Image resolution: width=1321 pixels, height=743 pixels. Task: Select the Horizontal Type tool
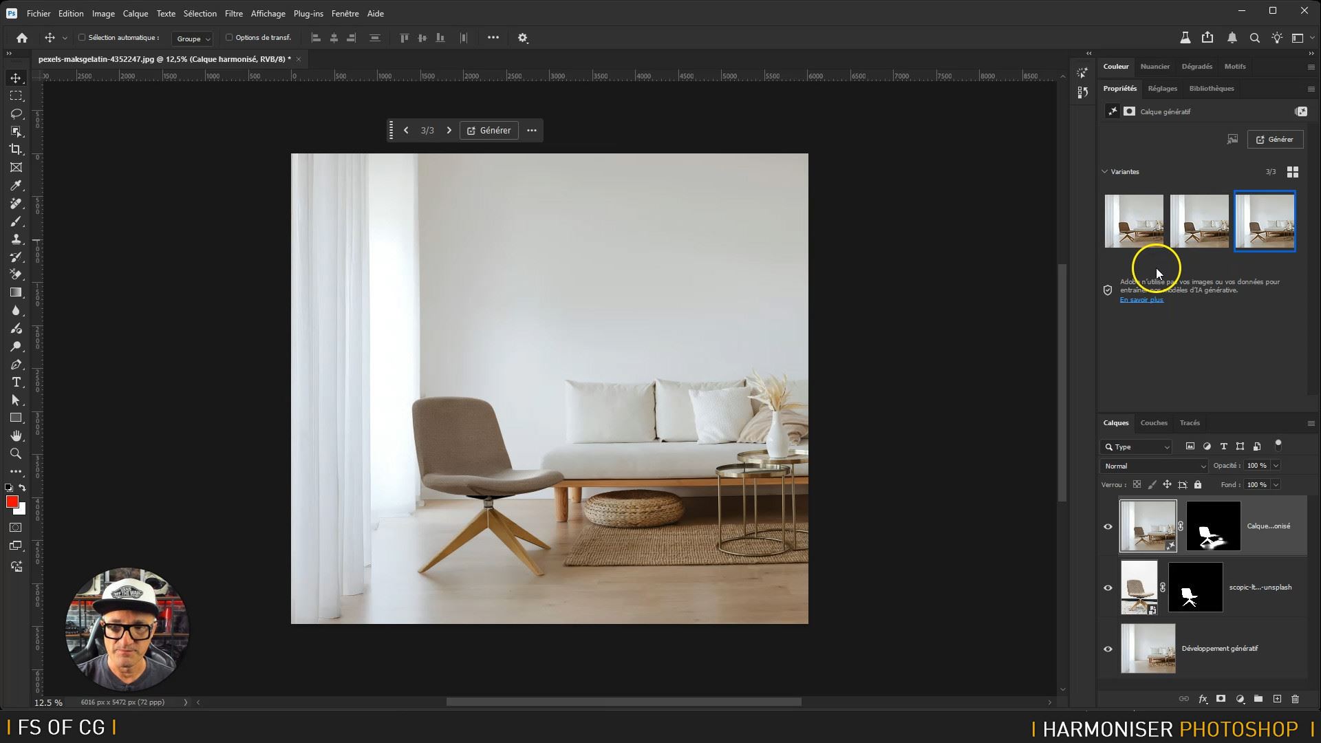(x=16, y=383)
